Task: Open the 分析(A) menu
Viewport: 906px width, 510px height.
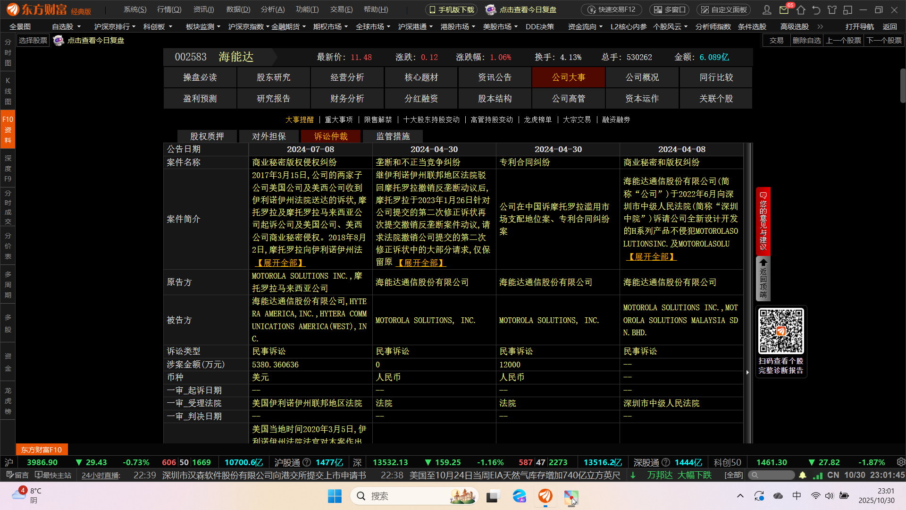Action: coord(272,9)
